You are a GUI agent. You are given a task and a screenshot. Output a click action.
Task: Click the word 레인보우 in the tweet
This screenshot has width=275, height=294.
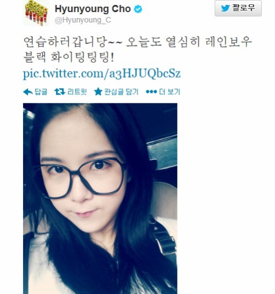point(228,42)
